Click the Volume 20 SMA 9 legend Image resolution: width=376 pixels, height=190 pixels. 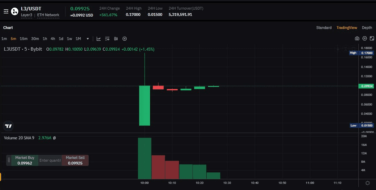click(19, 138)
